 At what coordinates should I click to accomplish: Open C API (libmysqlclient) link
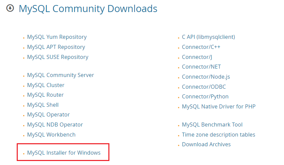click(x=208, y=37)
